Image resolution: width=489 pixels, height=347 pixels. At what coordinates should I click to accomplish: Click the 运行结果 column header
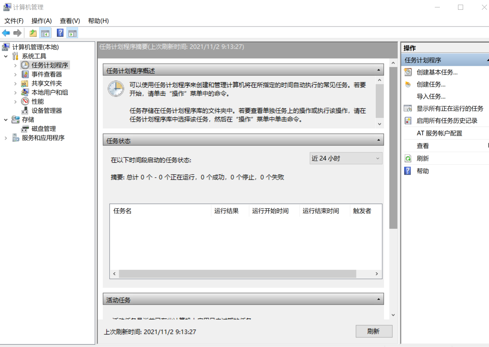click(x=230, y=211)
